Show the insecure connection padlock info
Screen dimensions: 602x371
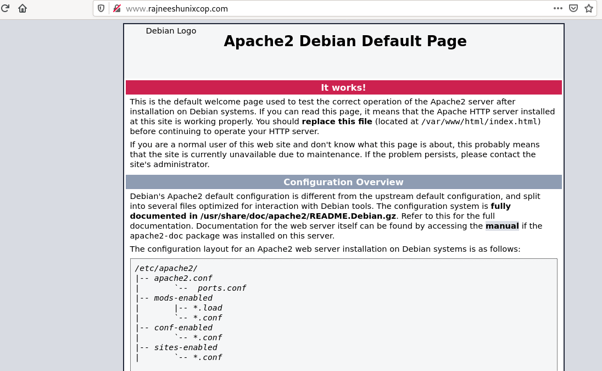[x=117, y=8]
